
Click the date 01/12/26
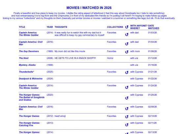[152, 58]
